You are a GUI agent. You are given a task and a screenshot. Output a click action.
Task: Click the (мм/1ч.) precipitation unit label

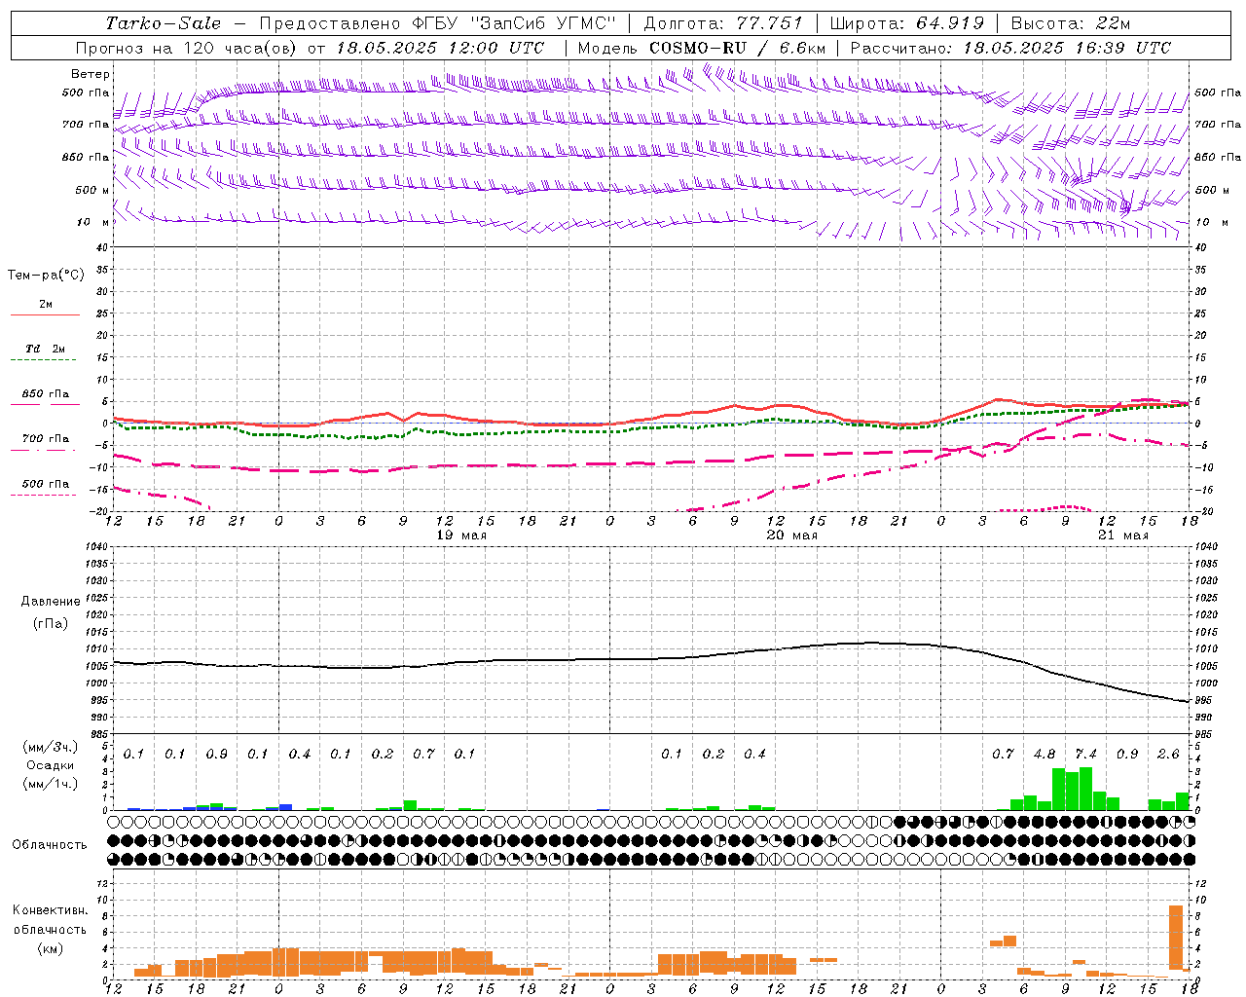coord(49,783)
